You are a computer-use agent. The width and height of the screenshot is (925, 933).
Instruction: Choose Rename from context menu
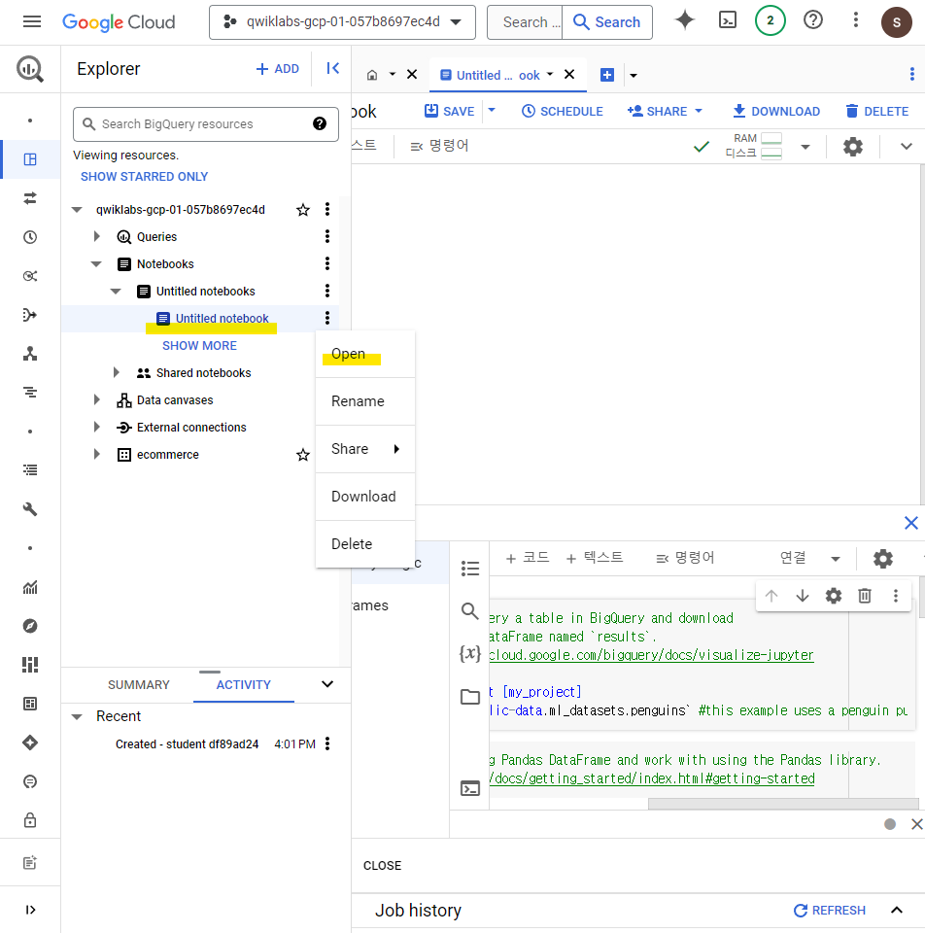[x=365, y=401]
